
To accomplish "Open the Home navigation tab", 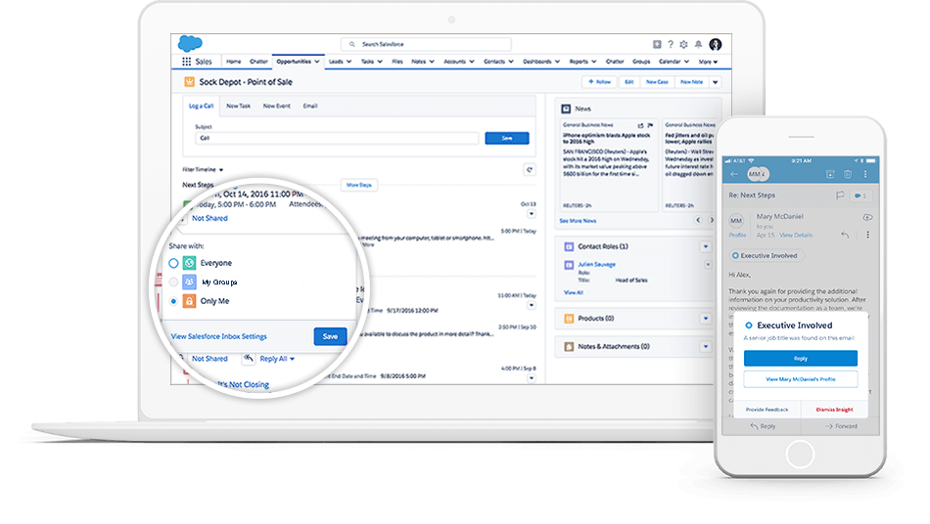I will tap(234, 62).
